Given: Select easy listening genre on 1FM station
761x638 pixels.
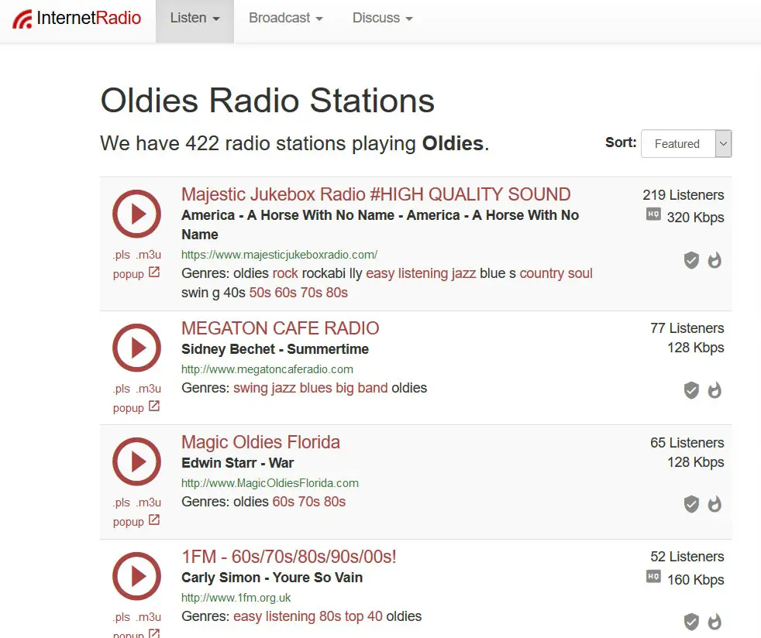Looking at the screenshot, I should (x=274, y=616).
